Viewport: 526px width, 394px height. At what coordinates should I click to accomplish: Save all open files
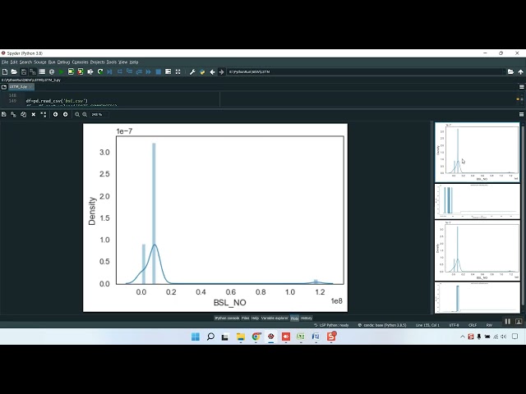click(33, 71)
